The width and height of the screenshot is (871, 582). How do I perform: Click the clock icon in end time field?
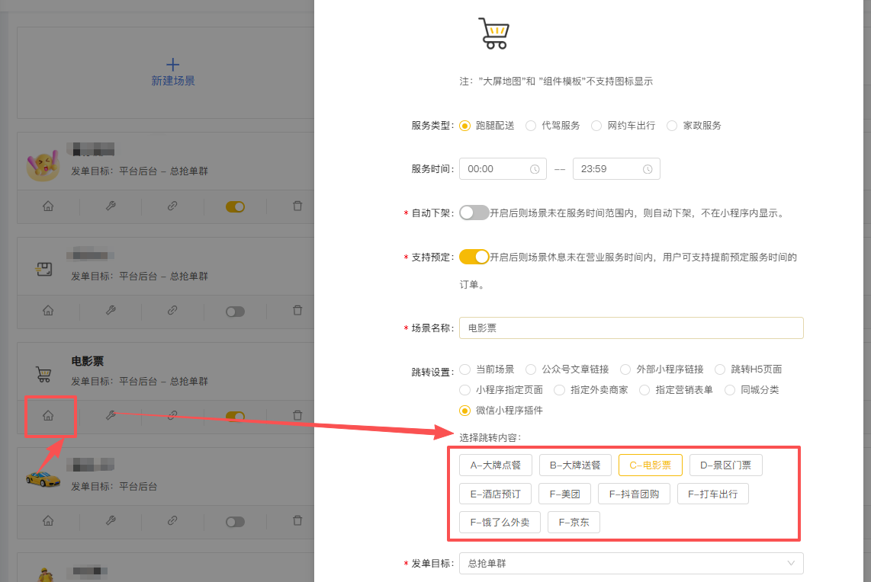648,169
